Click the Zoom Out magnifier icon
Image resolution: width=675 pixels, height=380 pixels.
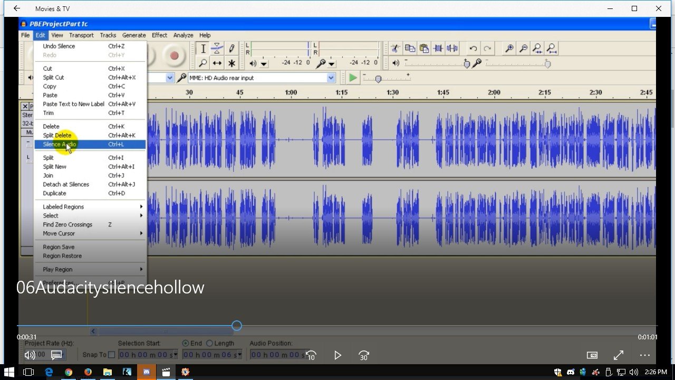coord(524,49)
